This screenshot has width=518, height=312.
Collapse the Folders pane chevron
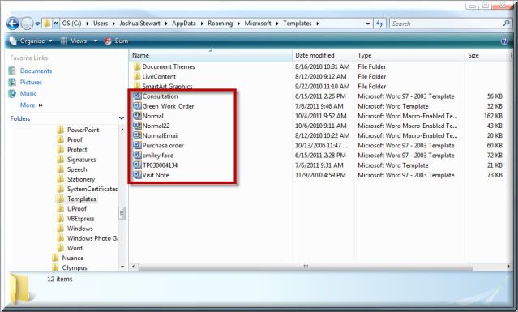(x=122, y=118)
